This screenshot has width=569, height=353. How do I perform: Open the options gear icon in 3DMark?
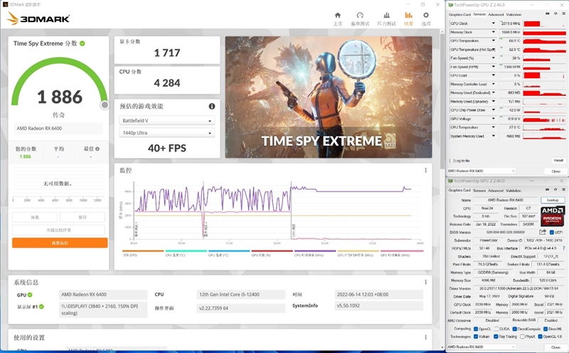[426, 15]
